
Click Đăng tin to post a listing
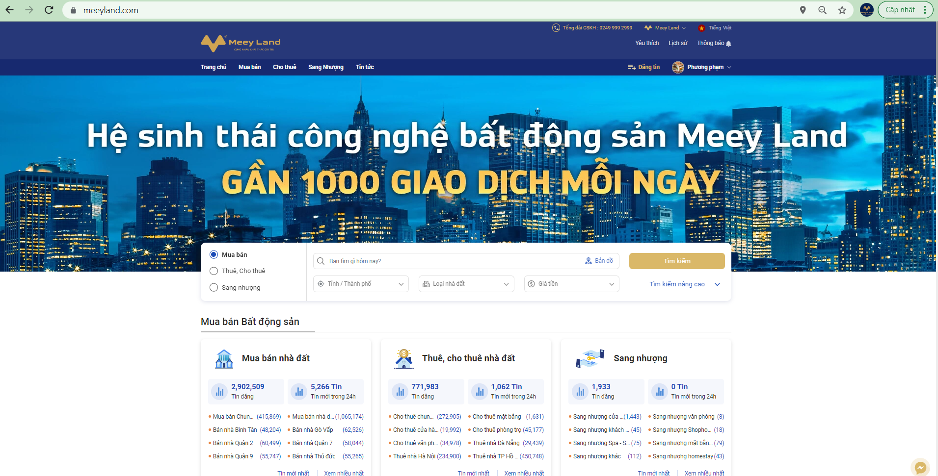tap(643, 67)
